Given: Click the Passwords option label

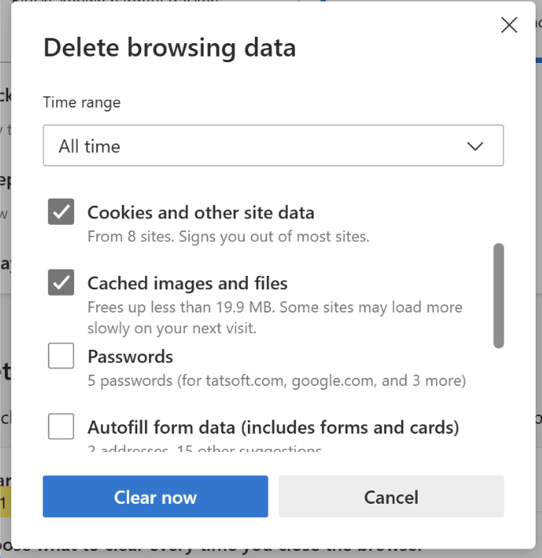Looking at the screenshot, I should pos(130,356).
